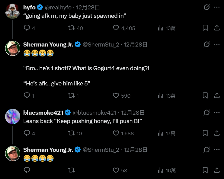Click Grok icon on hyfo's tweet
The image size is (224, 179).
tap(207, 7)
